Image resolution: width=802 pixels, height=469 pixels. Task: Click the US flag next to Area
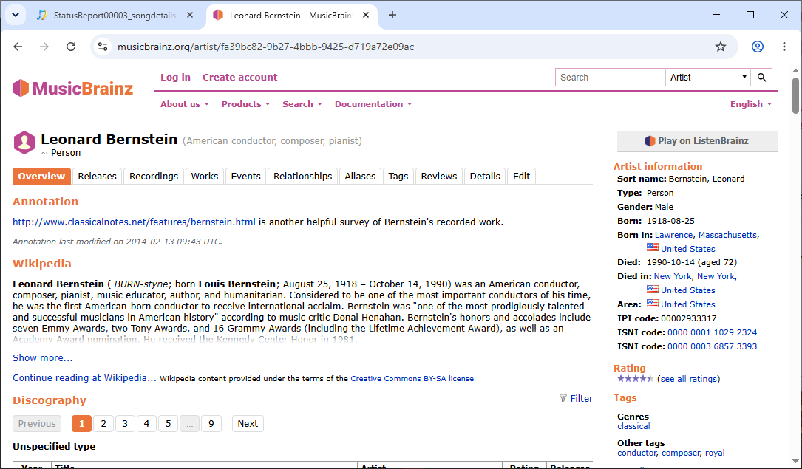652,304
